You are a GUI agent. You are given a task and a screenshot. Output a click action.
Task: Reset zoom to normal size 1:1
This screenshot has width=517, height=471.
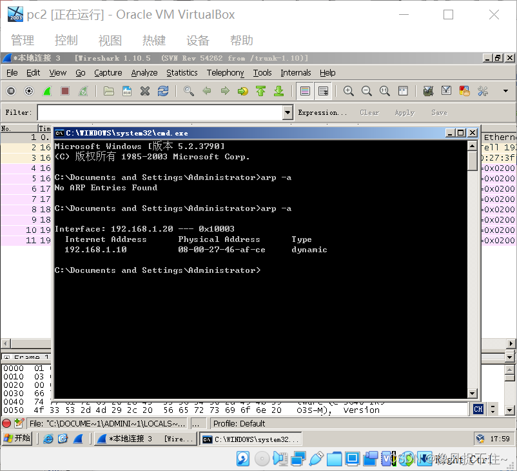coord(384,91)
